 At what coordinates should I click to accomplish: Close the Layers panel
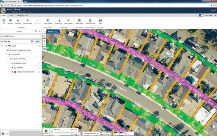tap(40, 31)
